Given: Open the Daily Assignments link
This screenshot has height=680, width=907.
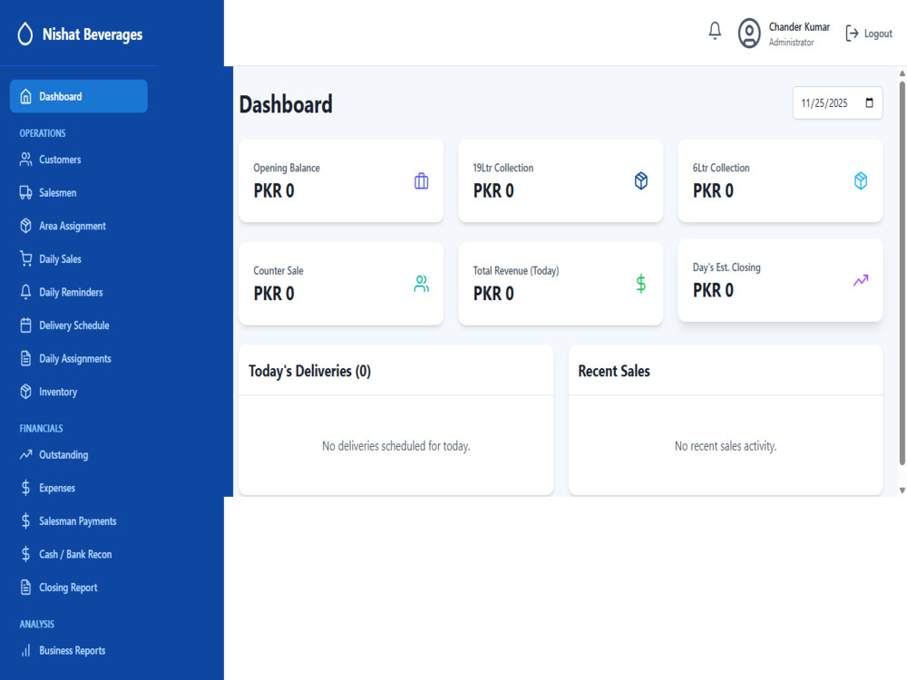Looking at the screenshot, I should 75,358.
